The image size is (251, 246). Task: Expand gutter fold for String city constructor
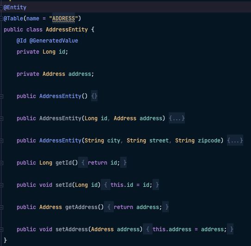tap(1, 141)
